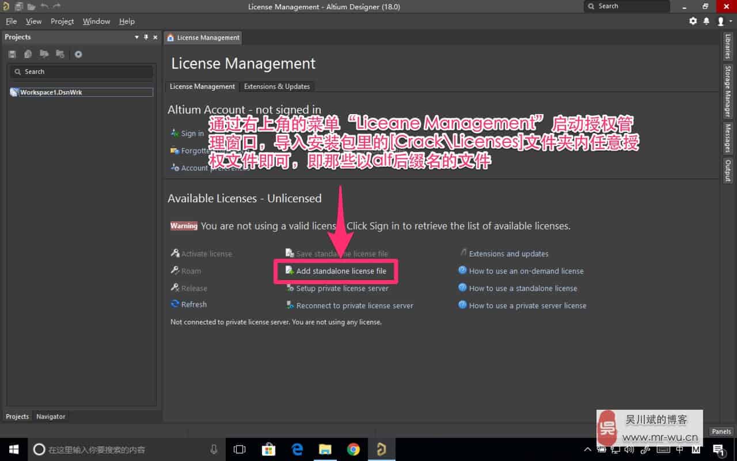Open Projects panel options gear icon
Viewport: 737px width, 461px height.
(x=78, y=54)
